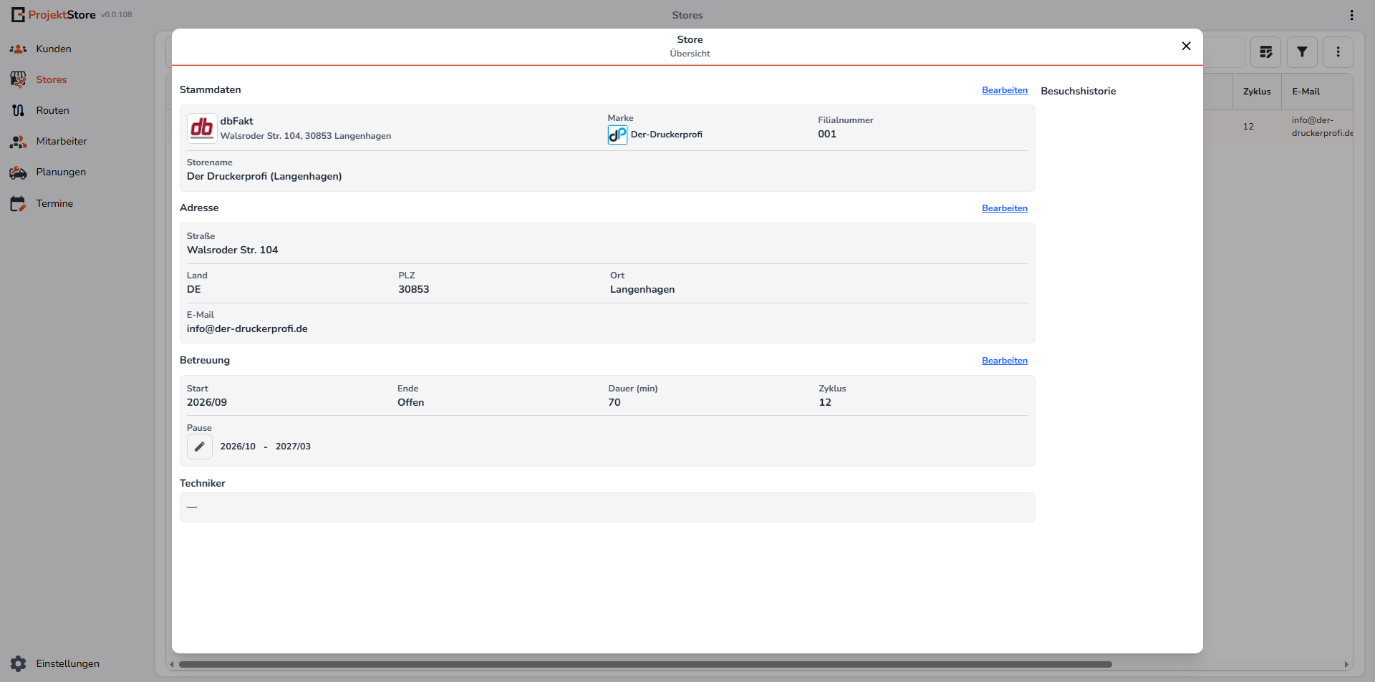Close the Store overview dialog
Viewport: 1375px width, 682px height.
(x=1186, y=46)
